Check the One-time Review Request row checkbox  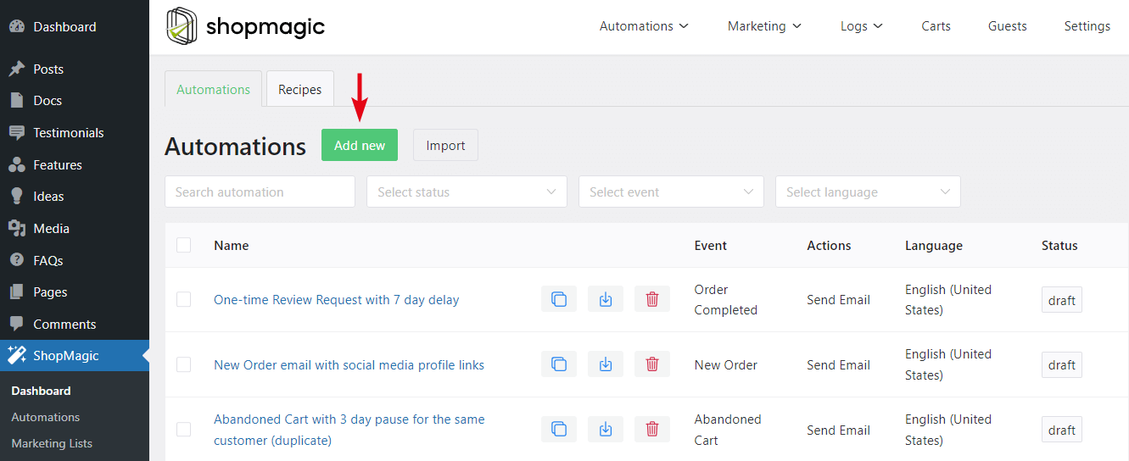click(184, 299)
